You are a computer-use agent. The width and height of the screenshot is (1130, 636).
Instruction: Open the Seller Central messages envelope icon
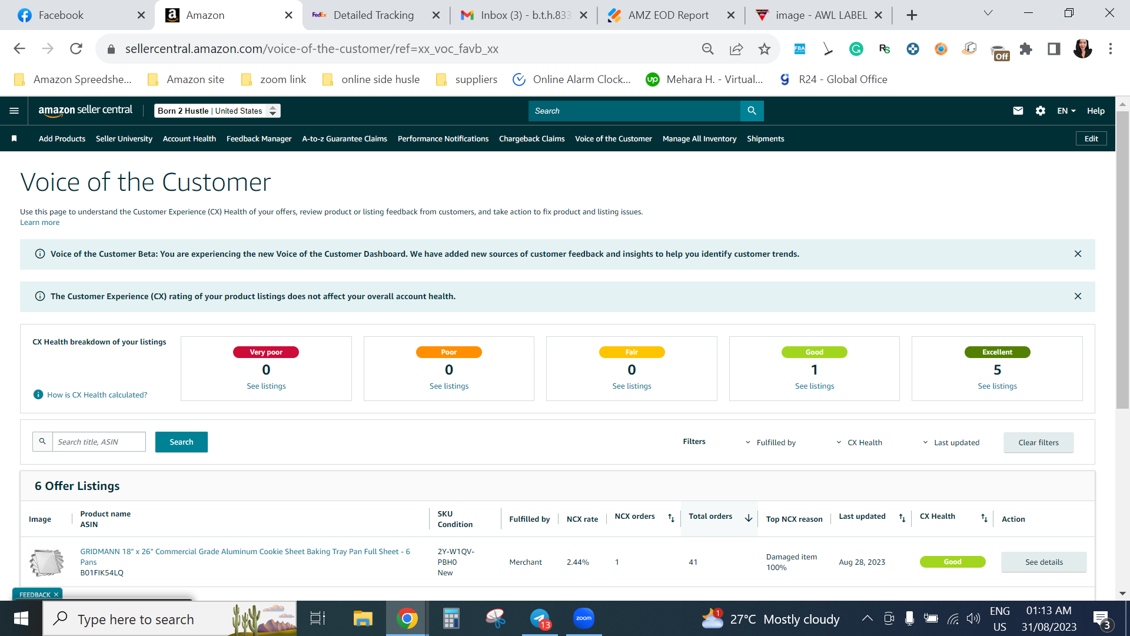pyautogui.click(x=1018, y=111)
